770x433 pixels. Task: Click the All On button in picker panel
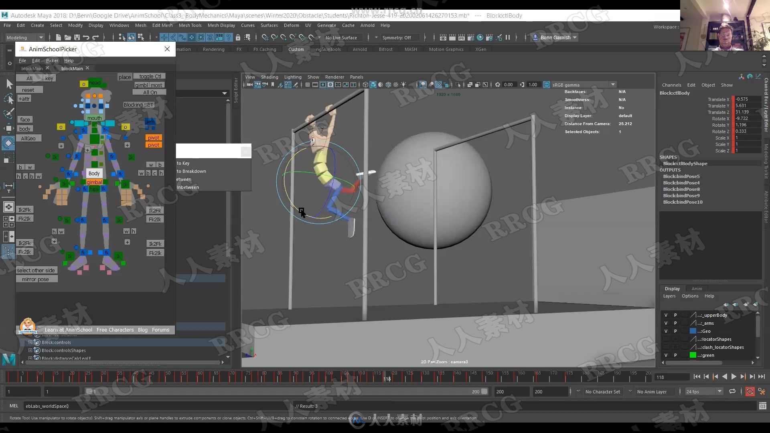click(151, 93)
